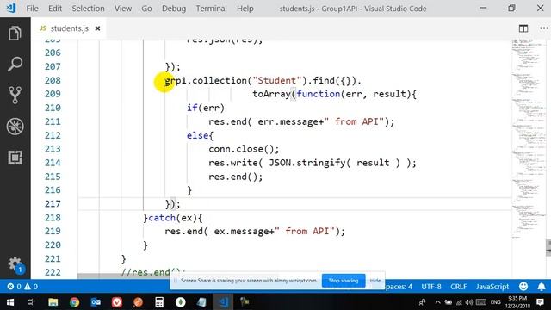
Task: Open the Terminal menu
Action: click(x=211, y=9)
